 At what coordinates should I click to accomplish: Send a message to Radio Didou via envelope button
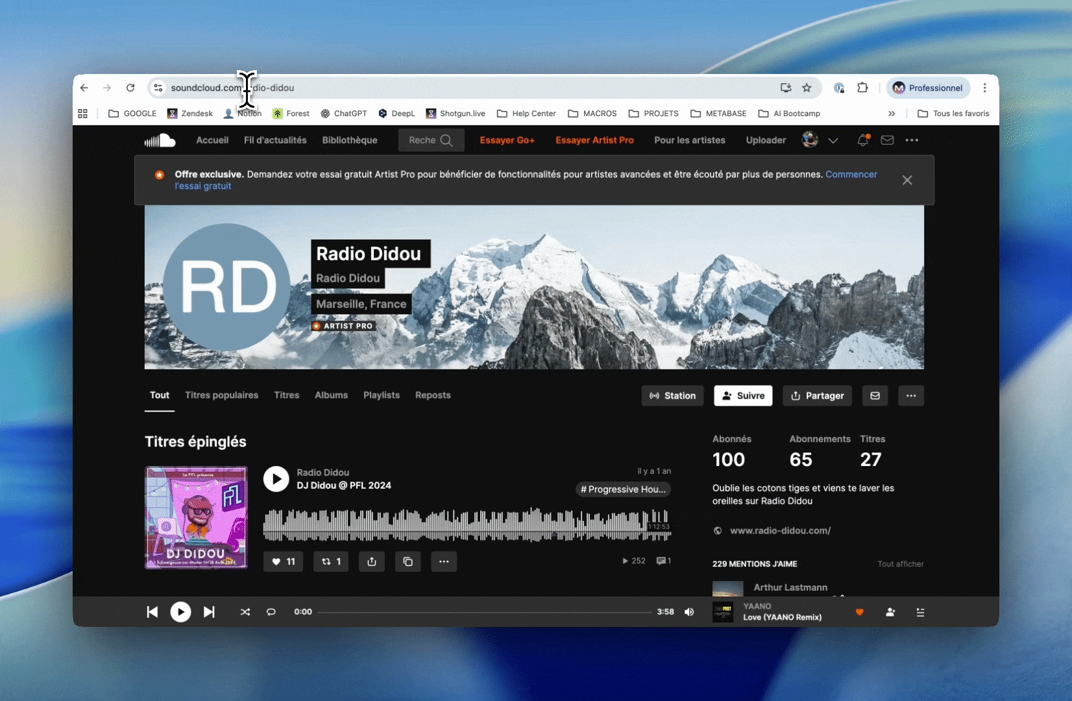click(x=875, y=396)
